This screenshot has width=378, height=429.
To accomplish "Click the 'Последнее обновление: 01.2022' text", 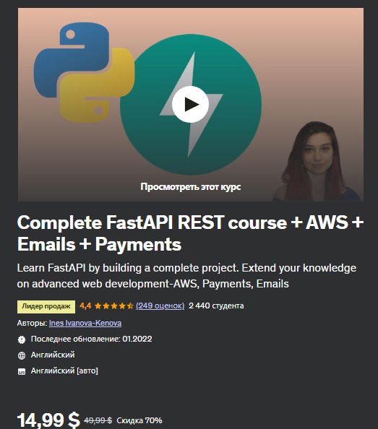I will pos(91,339).
